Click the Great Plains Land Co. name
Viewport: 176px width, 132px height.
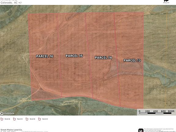(11, 130)
